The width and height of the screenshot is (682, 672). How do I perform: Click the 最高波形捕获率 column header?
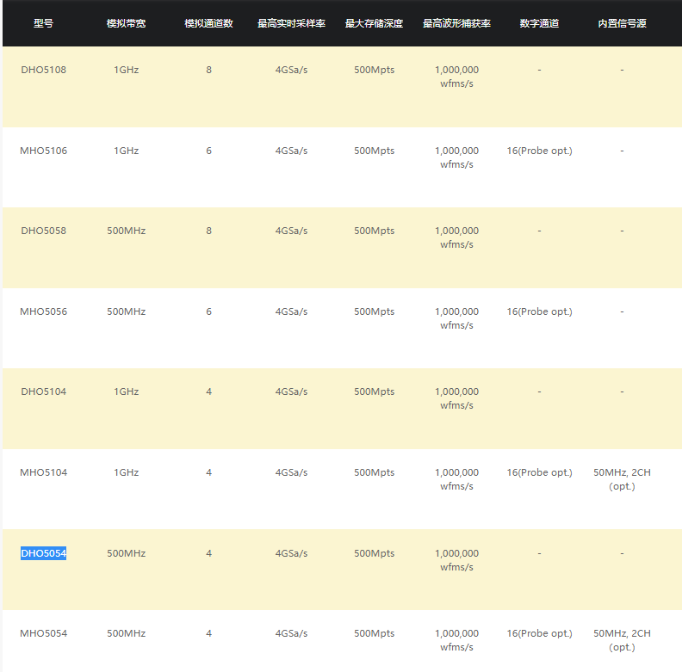[456, 23]
